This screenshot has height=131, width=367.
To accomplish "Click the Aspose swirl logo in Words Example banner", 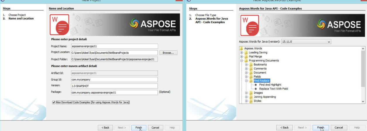I will pos(321,24).
